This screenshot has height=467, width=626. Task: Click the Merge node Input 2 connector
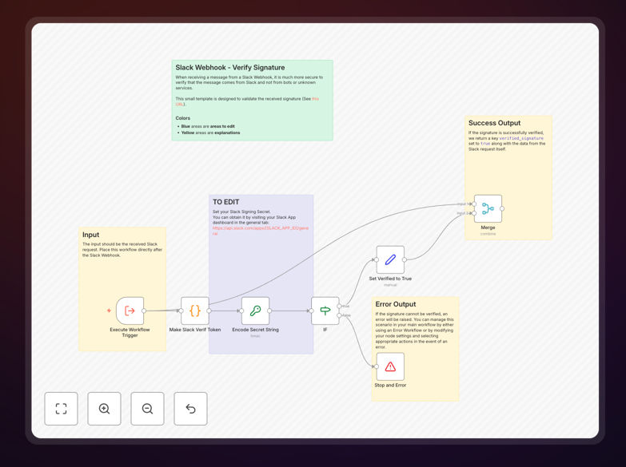474,213
